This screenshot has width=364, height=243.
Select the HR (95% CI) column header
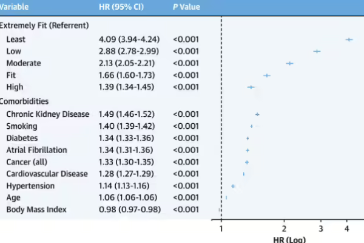pos(121,6)
